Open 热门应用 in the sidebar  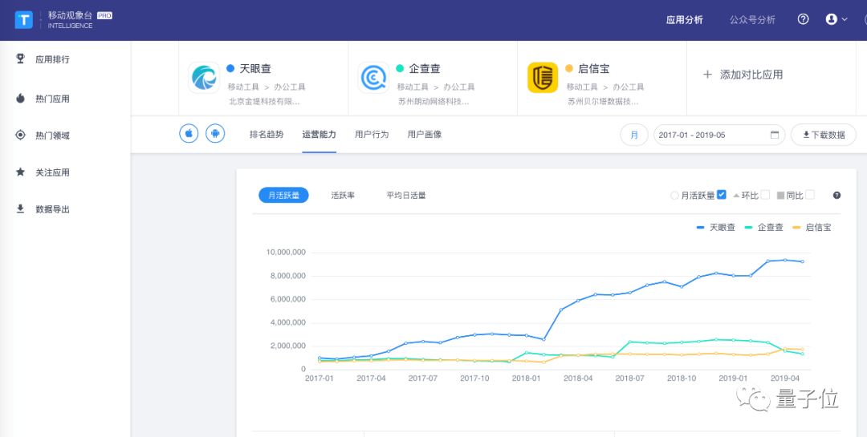click(x=52, y=99)
